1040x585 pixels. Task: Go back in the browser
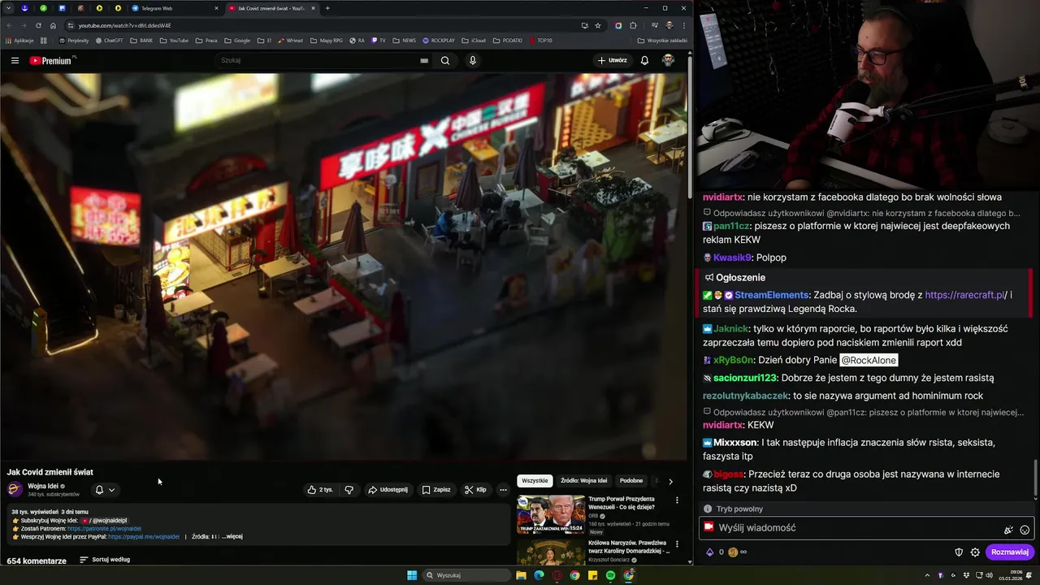click(x=9, y=25)
